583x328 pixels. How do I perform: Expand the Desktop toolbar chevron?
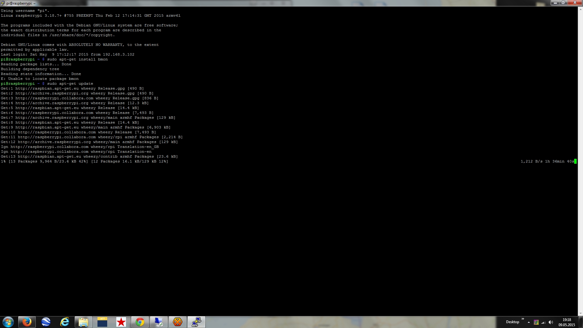tap(523, 319)
